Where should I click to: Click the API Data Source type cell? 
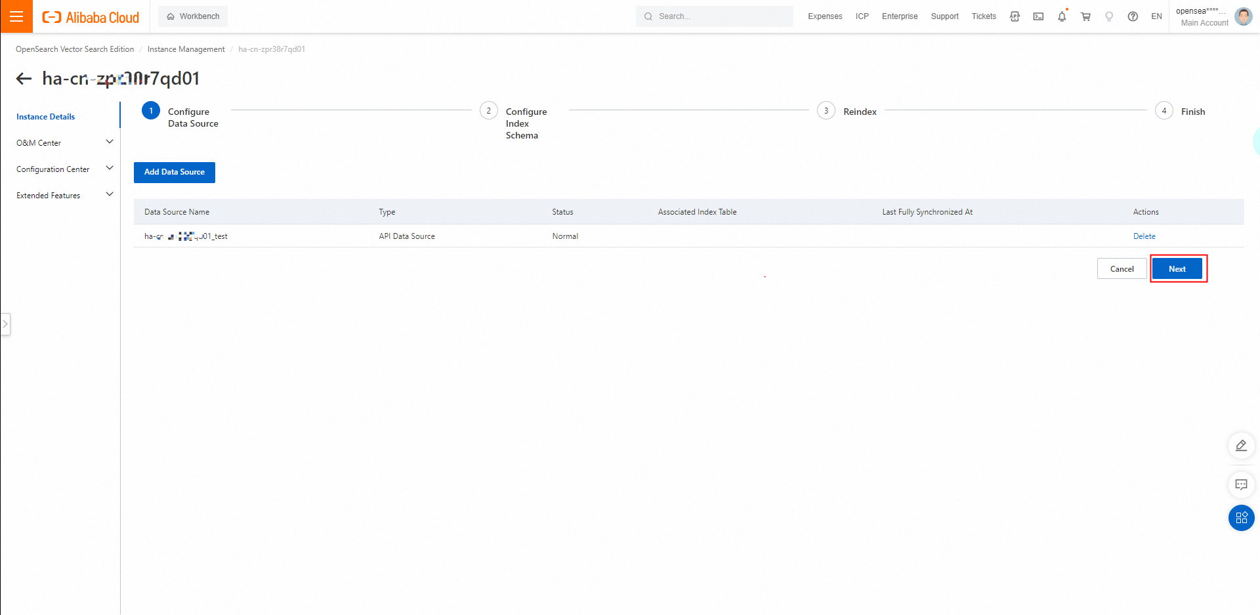tap(407, 236)
